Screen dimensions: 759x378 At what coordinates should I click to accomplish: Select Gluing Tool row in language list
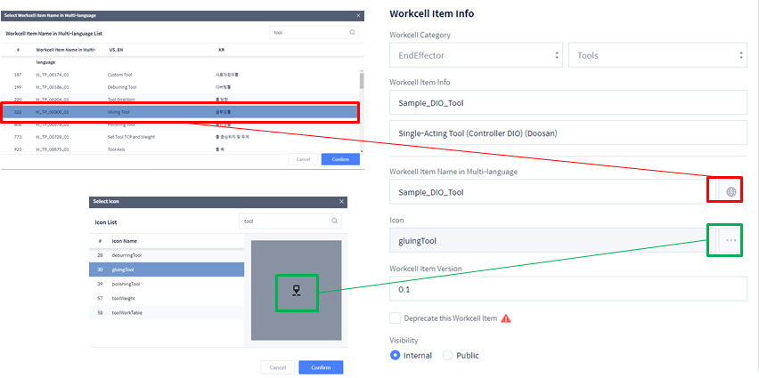pos(180,112)
